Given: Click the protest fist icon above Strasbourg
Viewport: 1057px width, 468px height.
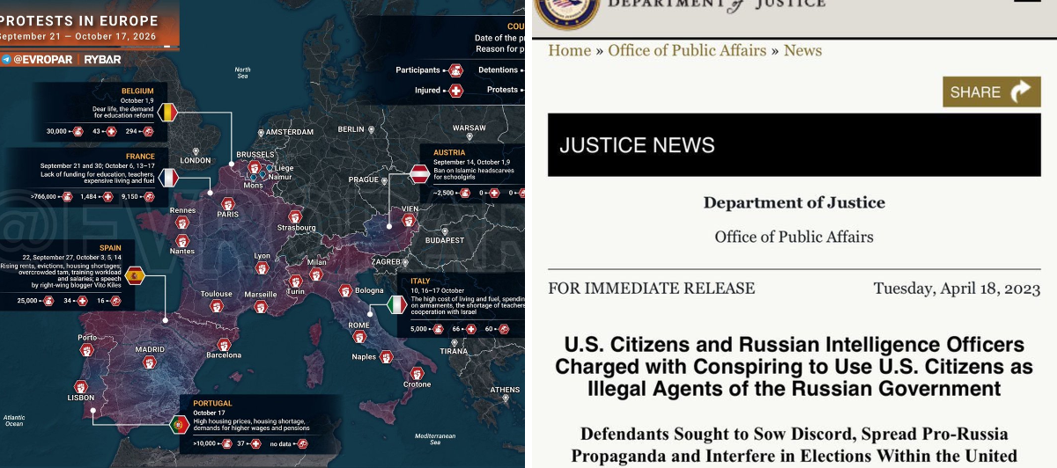Looking at the screenshot, I should click(295, 216).
